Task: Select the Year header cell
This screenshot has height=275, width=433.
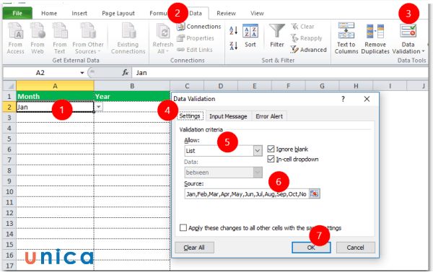Action: (132, 97)
